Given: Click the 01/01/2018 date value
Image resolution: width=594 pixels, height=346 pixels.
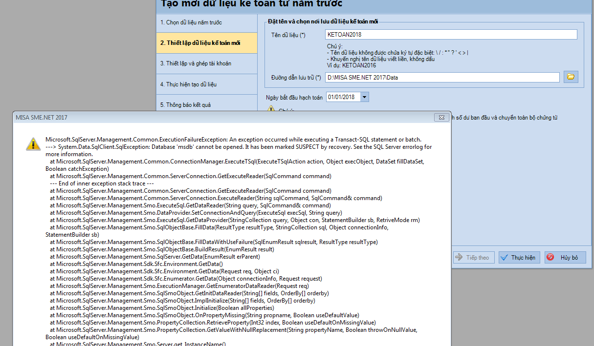Looking at the screenshot, I should [342, 97].
